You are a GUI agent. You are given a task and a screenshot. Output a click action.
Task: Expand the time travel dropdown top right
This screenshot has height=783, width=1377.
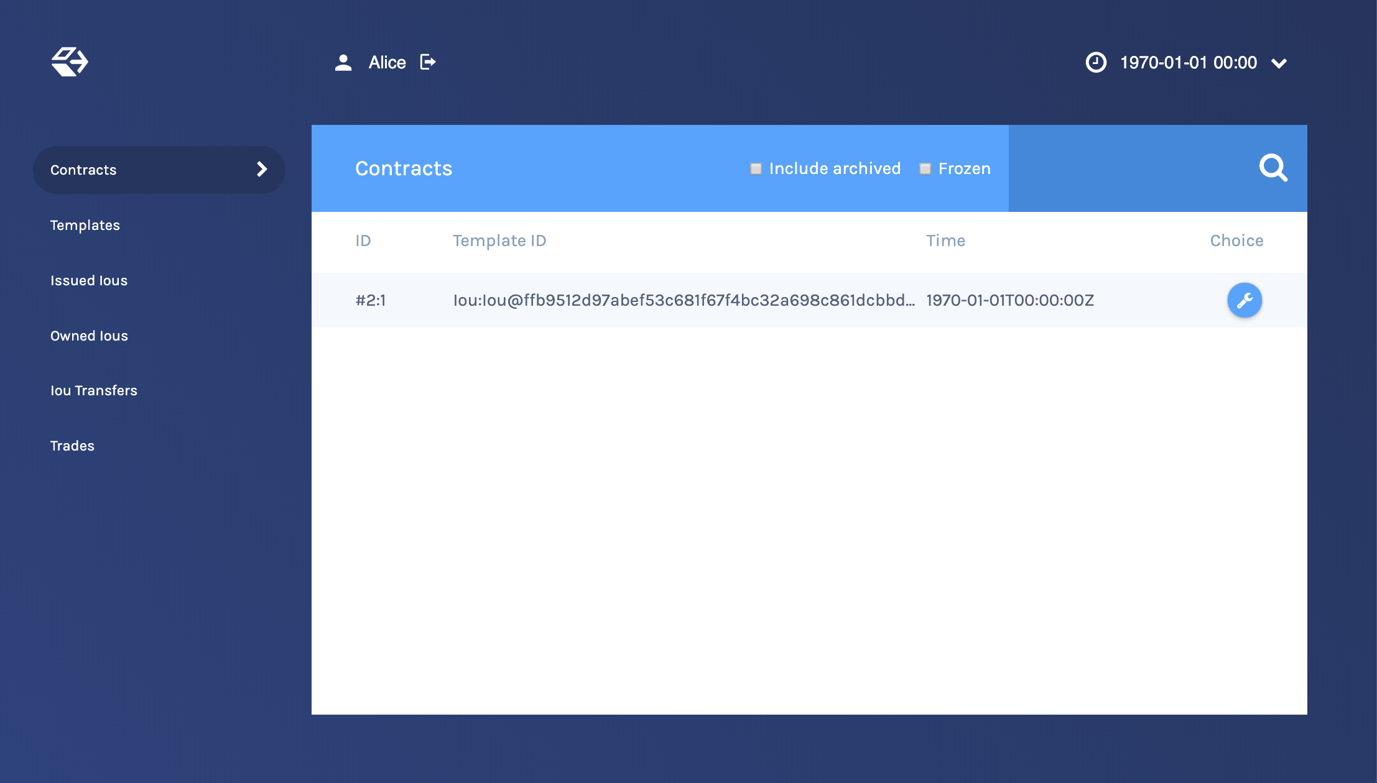(1279, 62)
